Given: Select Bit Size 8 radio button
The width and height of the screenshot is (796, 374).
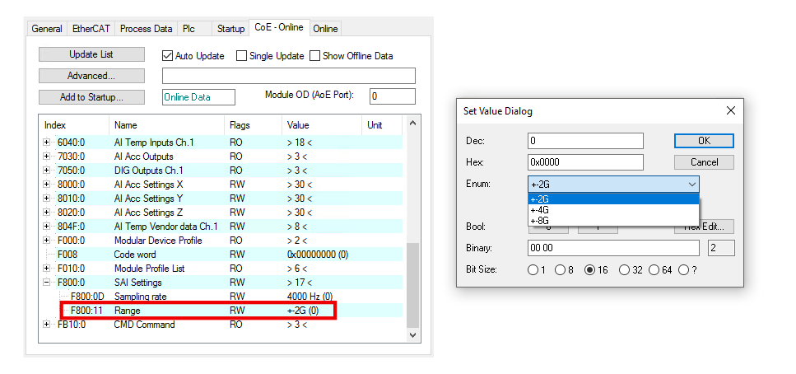Looking at the screenshot, I should 561,270.
